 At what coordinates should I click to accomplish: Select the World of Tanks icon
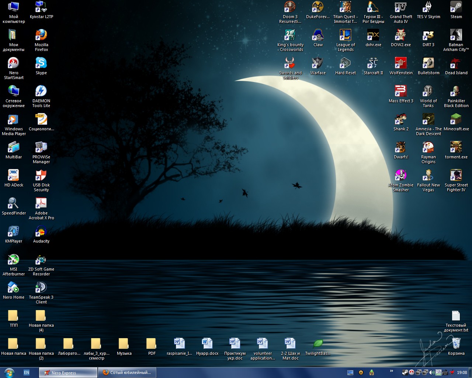(x=428, y=92)
